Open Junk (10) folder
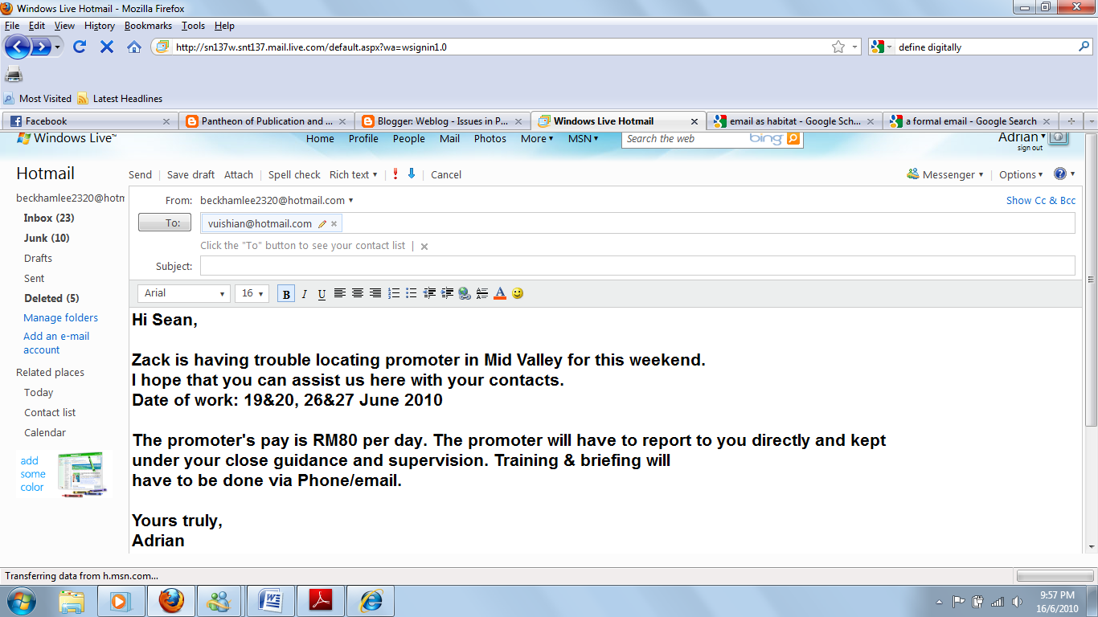 pos(47,238)
